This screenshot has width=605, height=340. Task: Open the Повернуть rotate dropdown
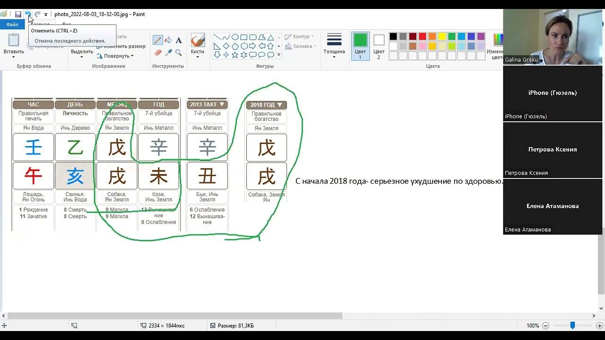115,56
